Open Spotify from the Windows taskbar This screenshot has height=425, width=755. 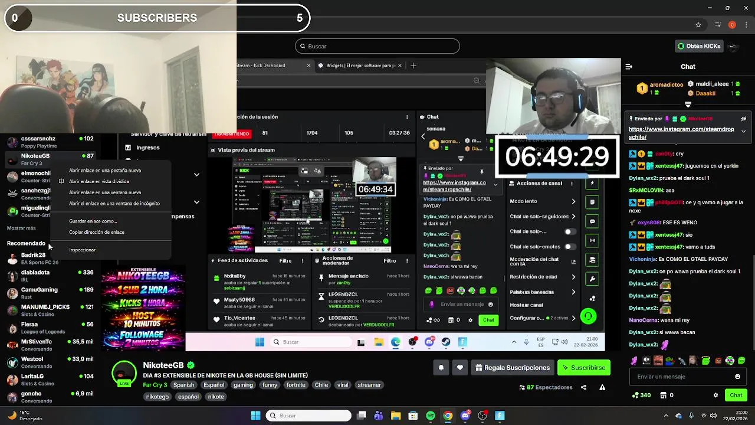(x=431, y=416)
